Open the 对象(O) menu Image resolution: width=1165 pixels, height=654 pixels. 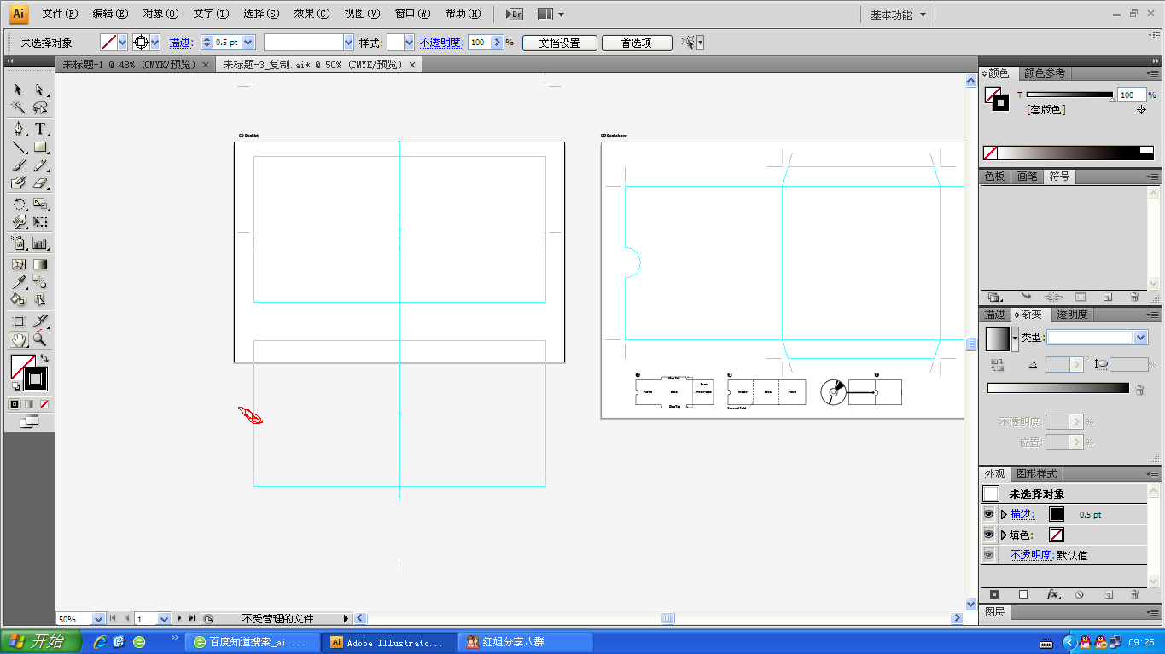[x=160, y=14]
